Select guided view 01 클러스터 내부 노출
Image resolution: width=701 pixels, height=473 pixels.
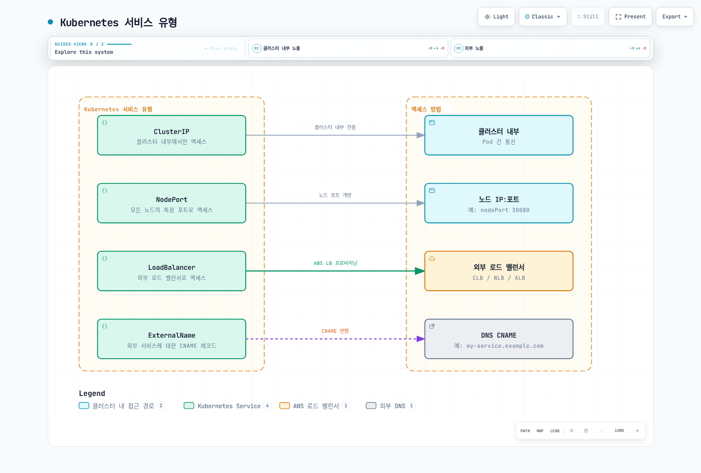pyautogui.click(x=348, y=48)
